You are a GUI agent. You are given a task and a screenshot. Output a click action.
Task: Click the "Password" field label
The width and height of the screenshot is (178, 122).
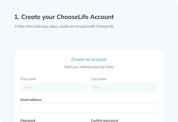click(x=28, y=120)
